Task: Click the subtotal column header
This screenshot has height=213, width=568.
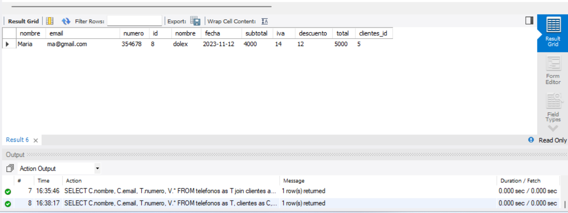Action: [257, 33]
